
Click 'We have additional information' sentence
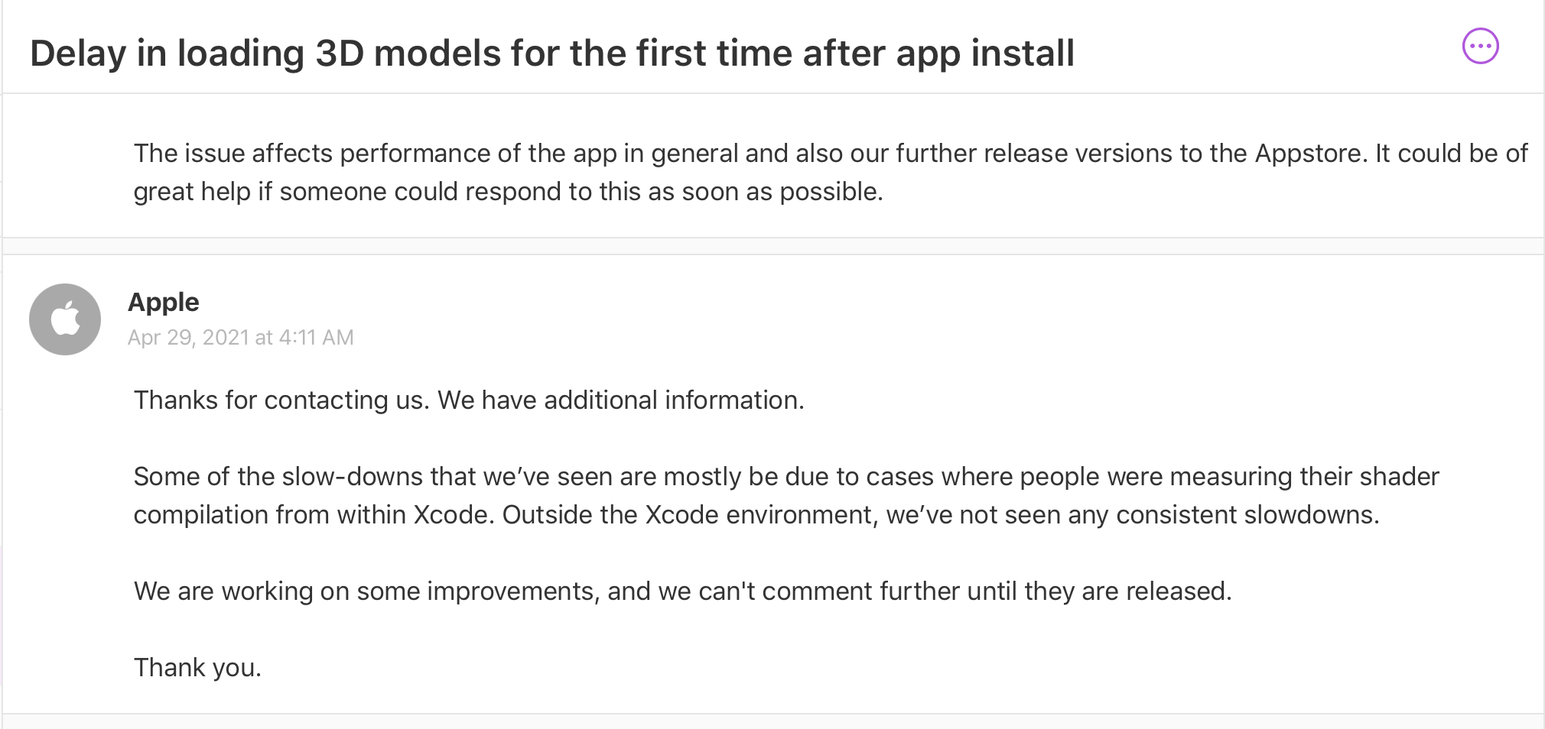pos(620,400)
